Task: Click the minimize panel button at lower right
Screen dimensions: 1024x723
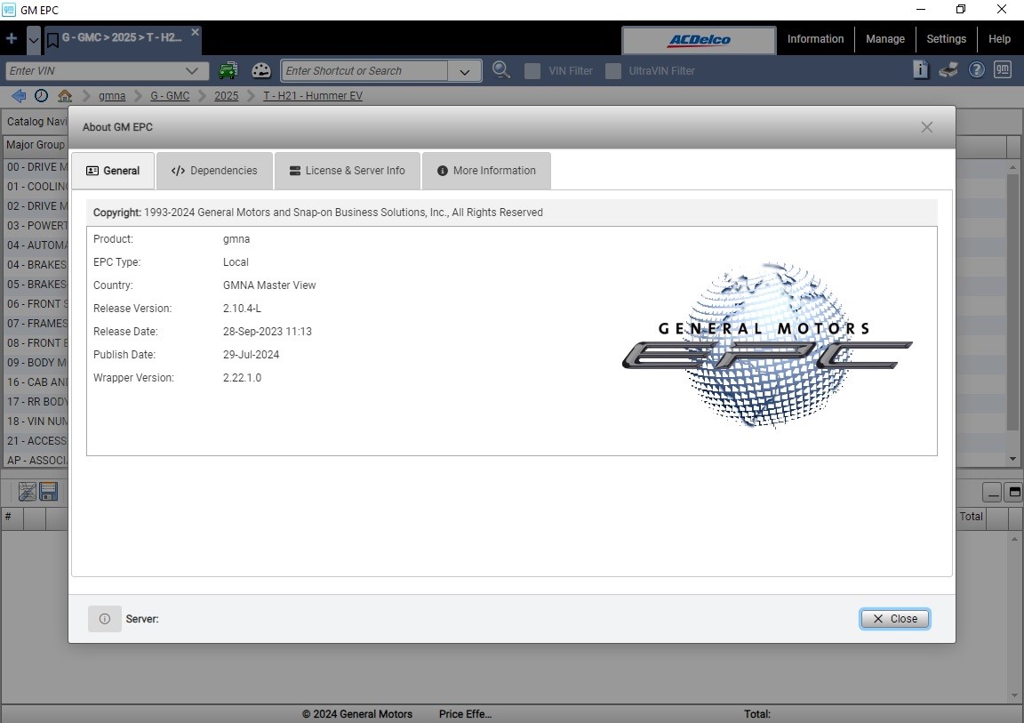Action: pyautogui.click(x=992, y=493)
